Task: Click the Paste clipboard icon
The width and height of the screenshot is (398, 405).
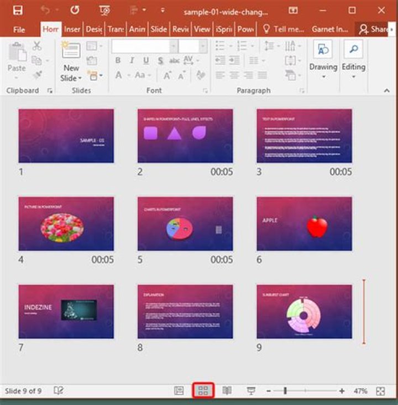Action: point(17,52)
